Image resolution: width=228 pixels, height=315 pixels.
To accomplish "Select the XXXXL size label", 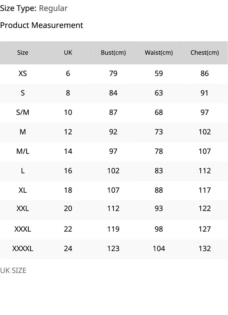I will click(23, 249).
